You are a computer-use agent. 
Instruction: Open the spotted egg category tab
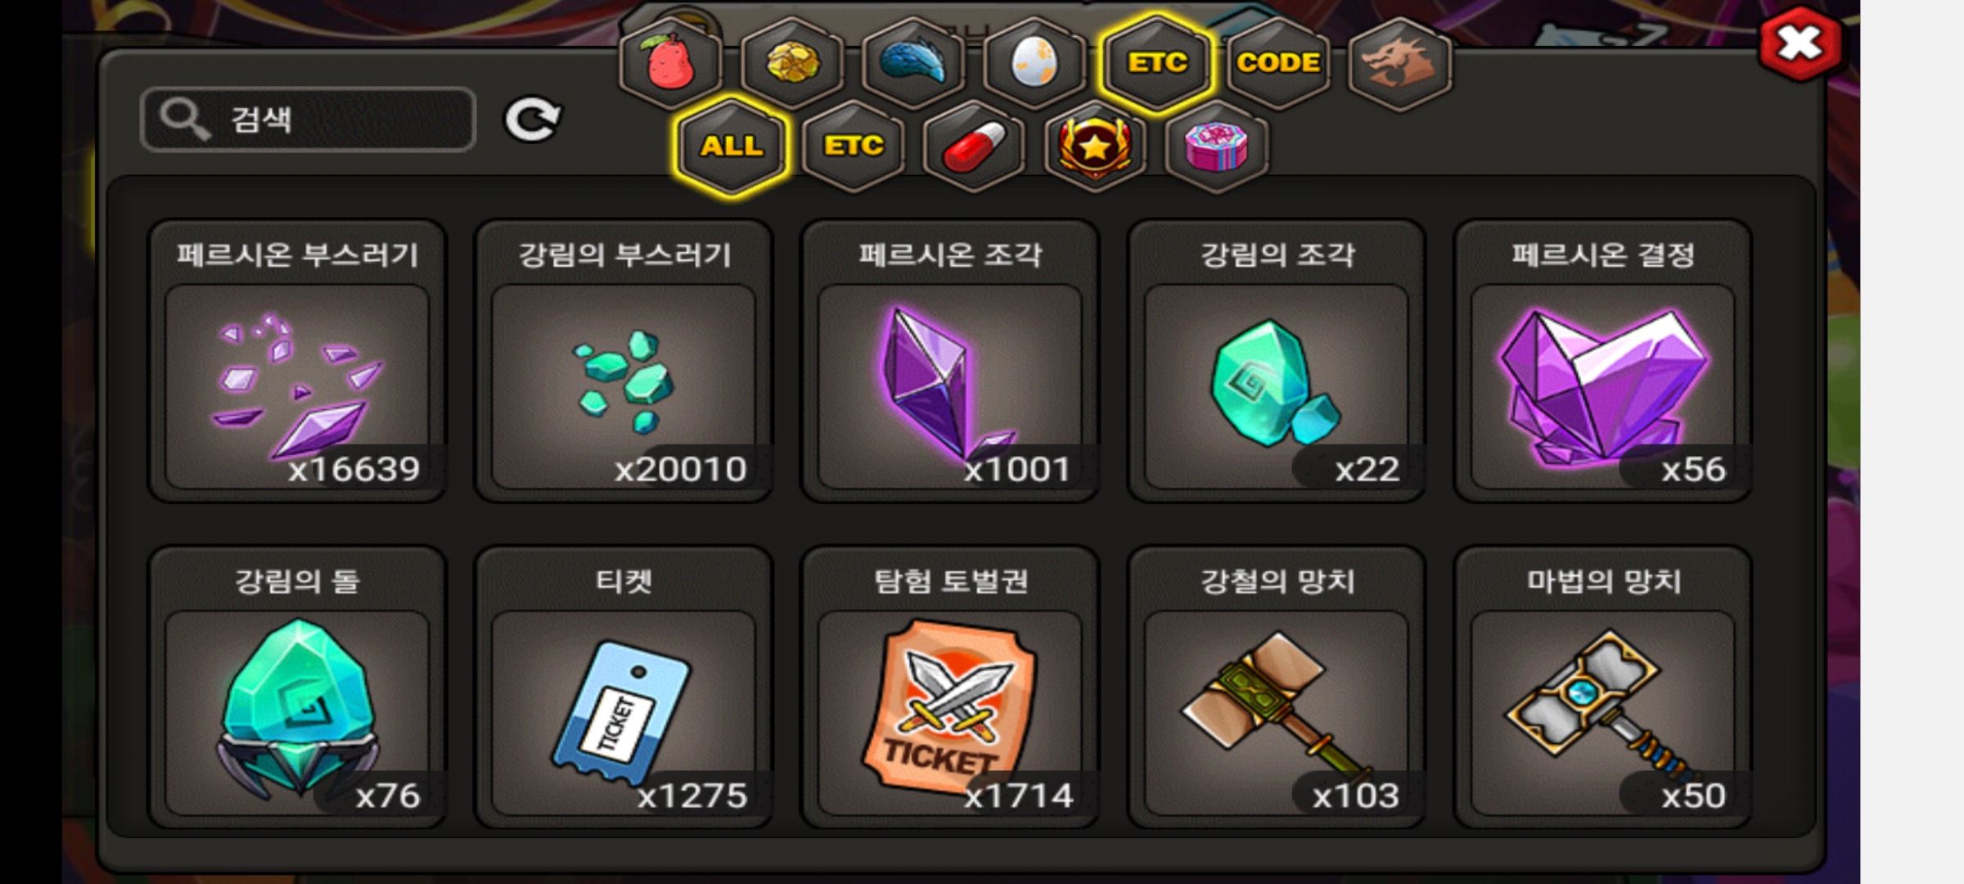[x=1034, y=62]
